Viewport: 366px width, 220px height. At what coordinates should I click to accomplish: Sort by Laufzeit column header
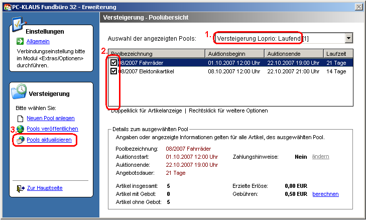pyautogui.click(x=337, y=54)
